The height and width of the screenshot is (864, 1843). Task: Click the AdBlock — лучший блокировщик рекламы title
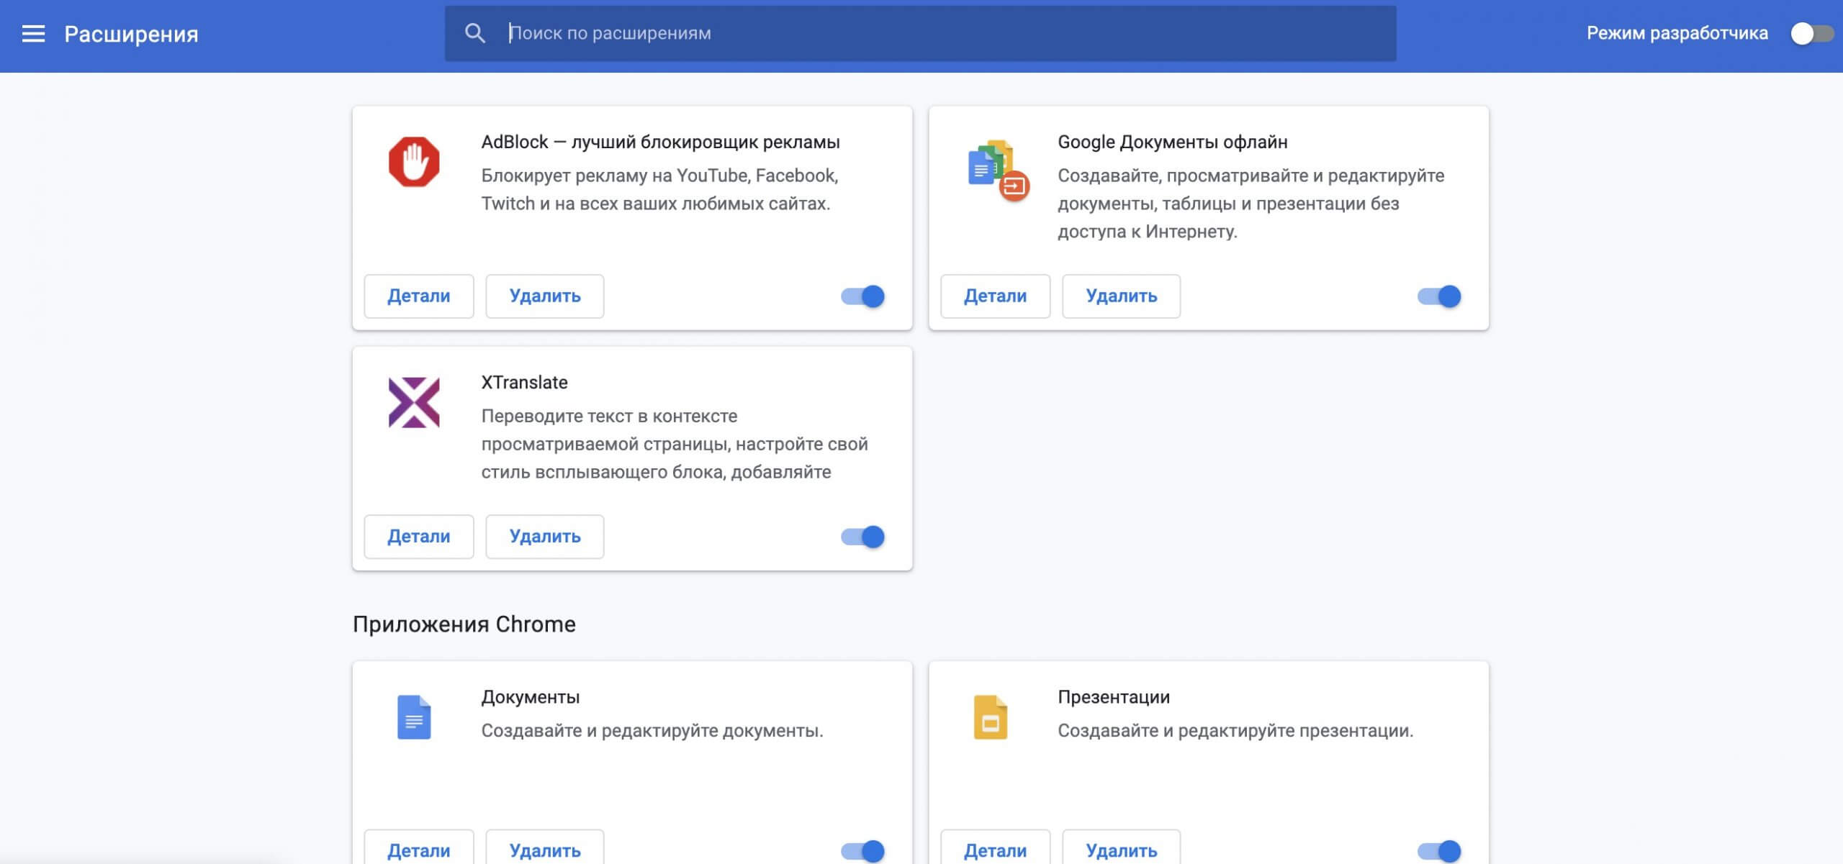click(660, 142)
